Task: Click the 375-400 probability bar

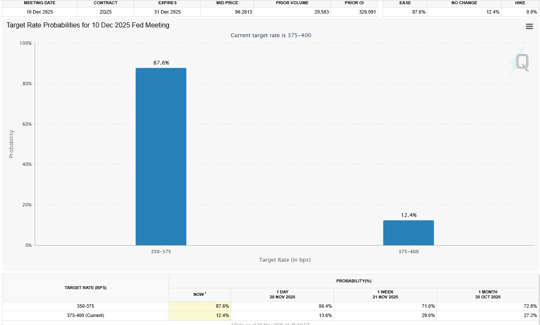Action: [x=408, y=232]
